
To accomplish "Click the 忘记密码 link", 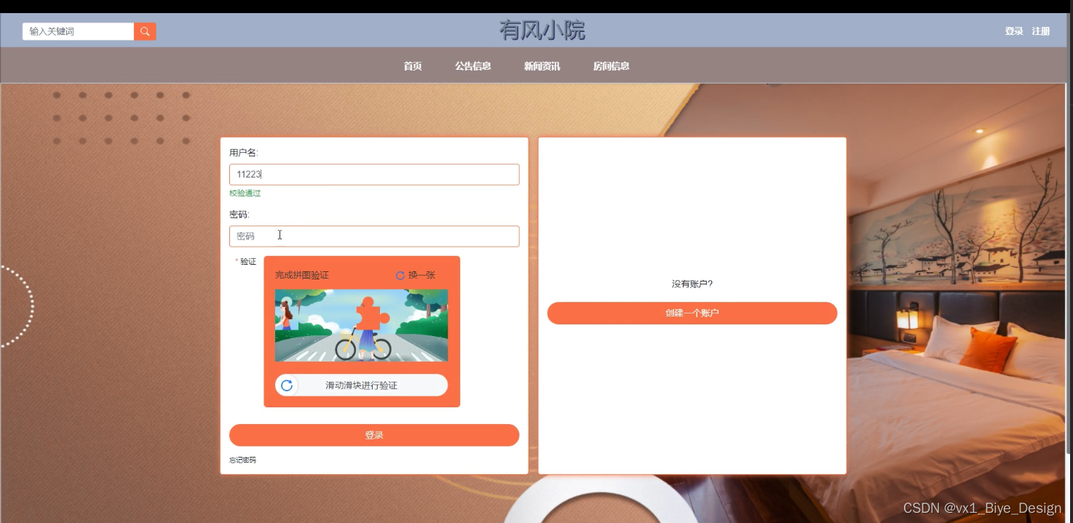I will coord(242,460).
